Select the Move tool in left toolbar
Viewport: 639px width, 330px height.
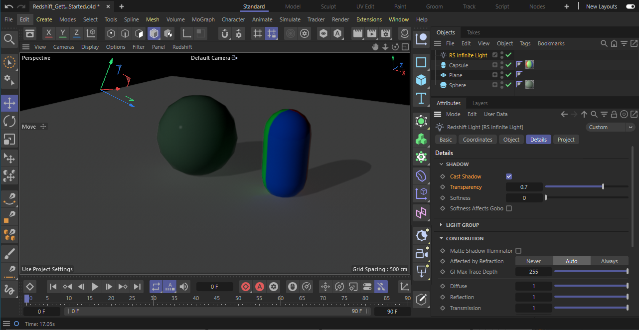[x=9, y=103]
